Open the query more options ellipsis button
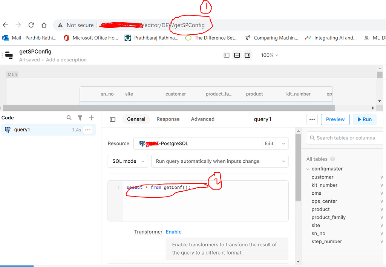The width and height of the screenshot is (386, 267). point(312,119)
